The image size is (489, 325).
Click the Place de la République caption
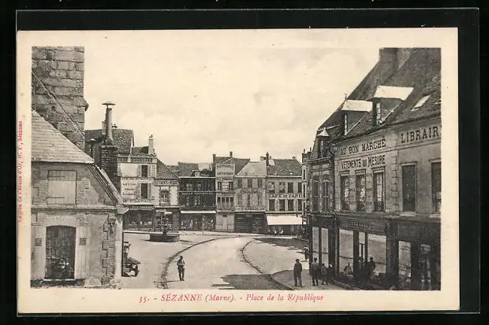284,297
